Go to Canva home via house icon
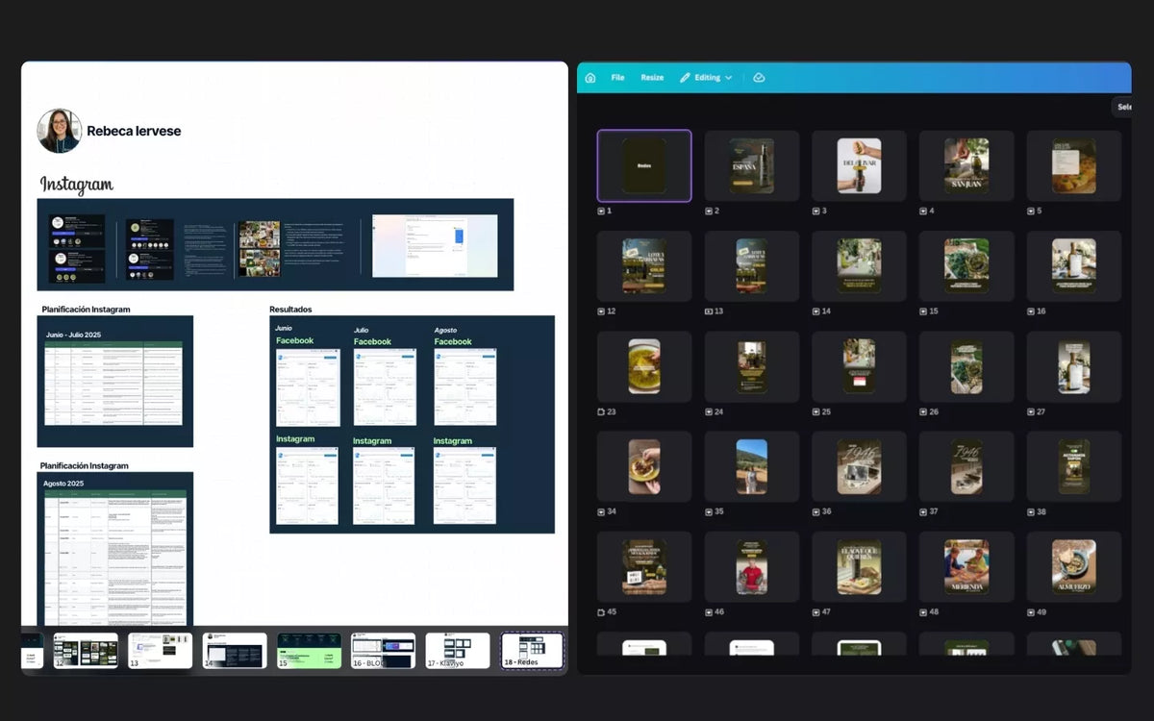Viewport: 1154px width, 721px height. 590,78
